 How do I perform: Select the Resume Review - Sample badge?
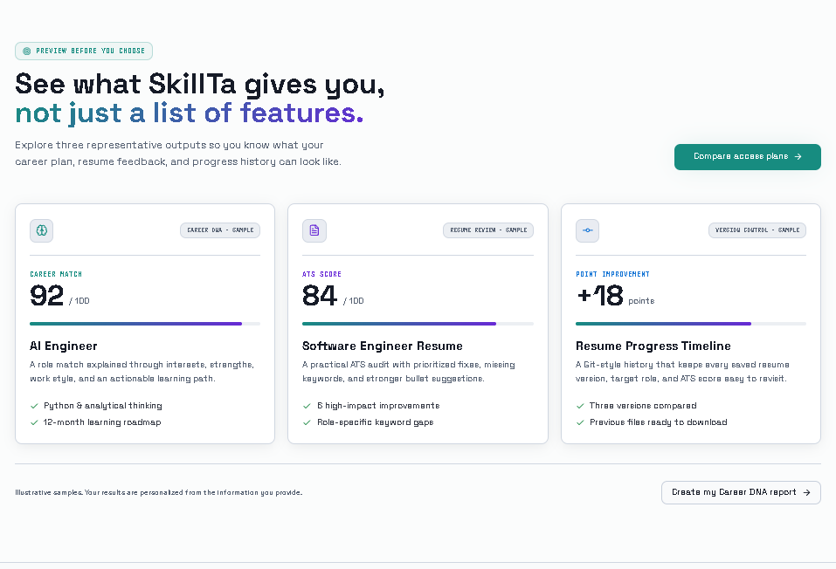(488, 230)
